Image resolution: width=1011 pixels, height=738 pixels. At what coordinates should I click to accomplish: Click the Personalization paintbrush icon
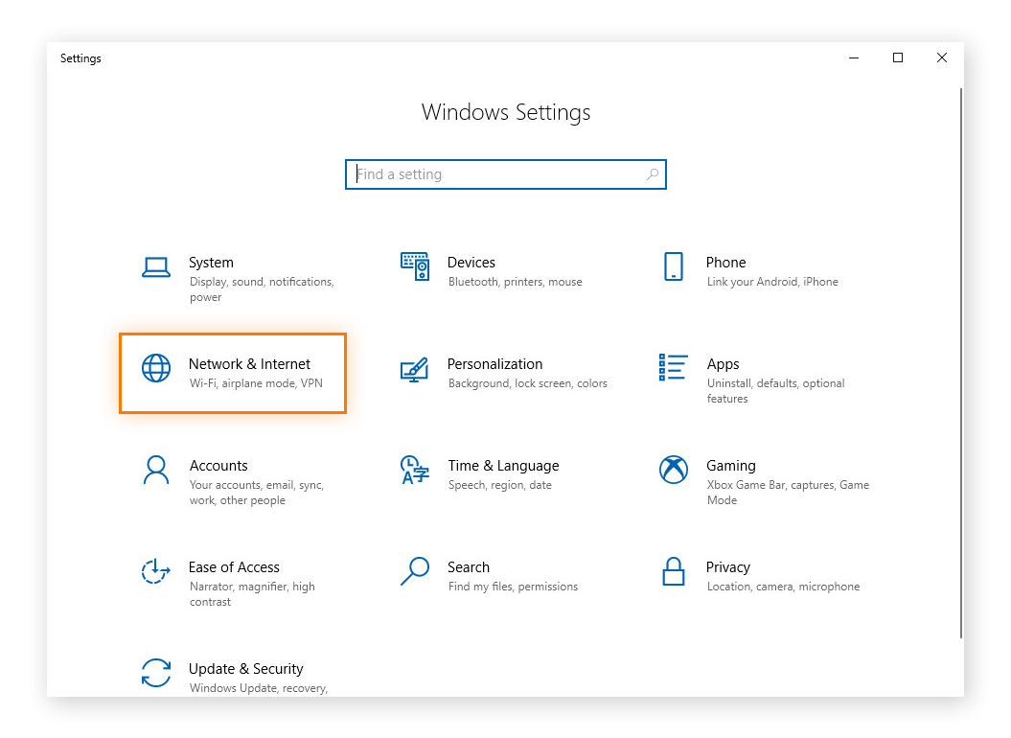coord(415,370)
